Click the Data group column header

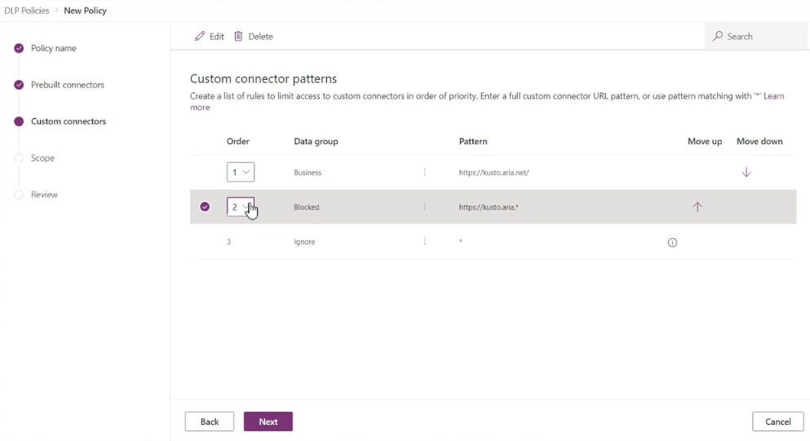tap(316, 142)
